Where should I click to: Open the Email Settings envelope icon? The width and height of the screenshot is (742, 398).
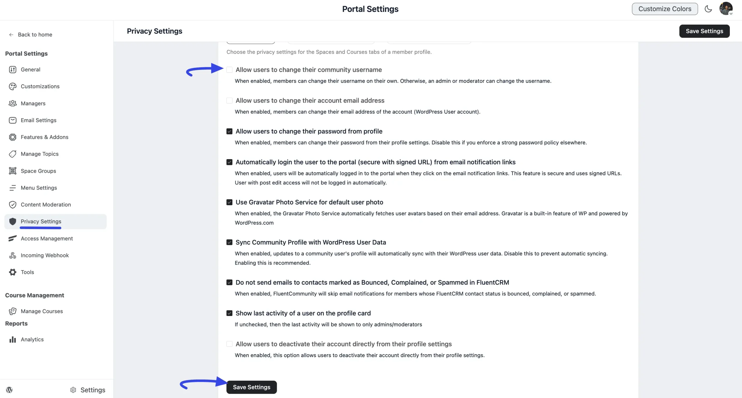(x=12, y=120)
